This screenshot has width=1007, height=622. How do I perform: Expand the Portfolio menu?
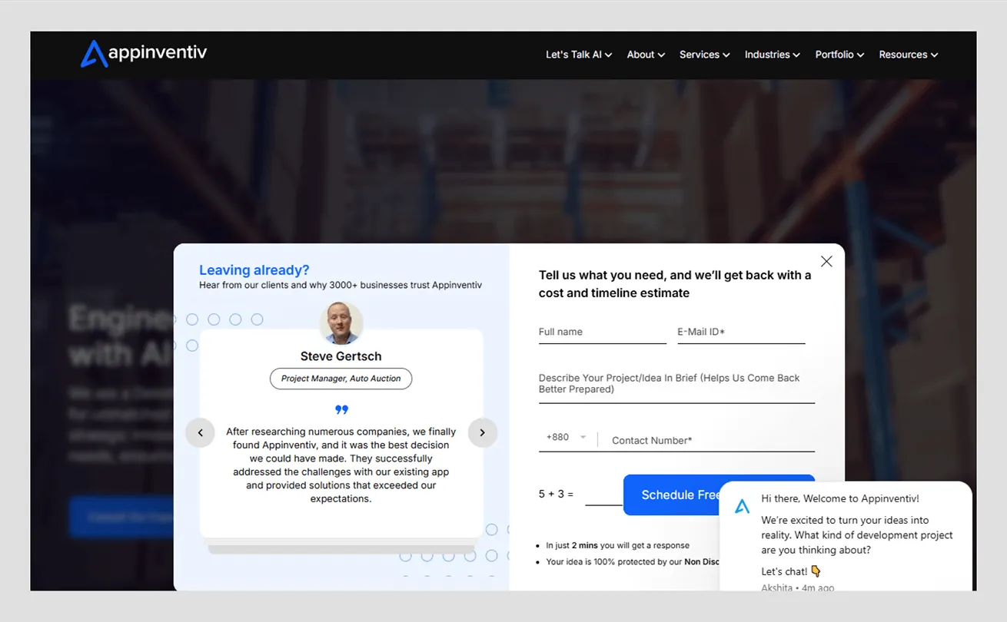pyautogui.click(x=839, y=55)
